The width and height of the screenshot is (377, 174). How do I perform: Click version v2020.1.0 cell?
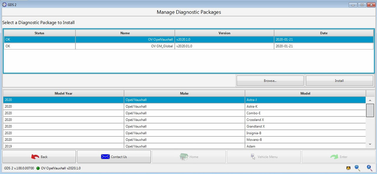tap(224, 39)
